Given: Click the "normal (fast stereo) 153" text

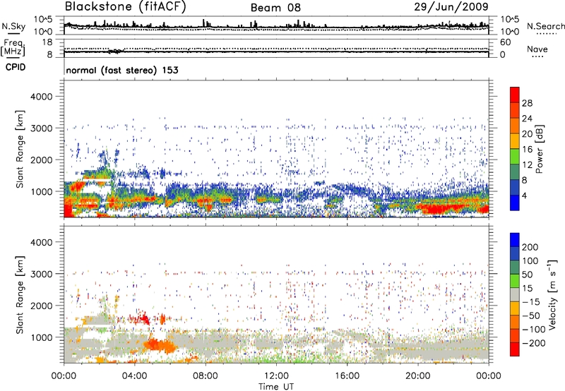Looking at the screenshot, I should coord(122,70).
